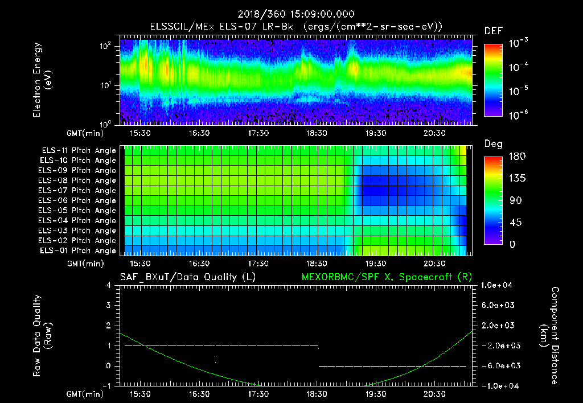Click the ELS-11 Pitch Angle row label
The image size is (583, 403).
(79, 151)
